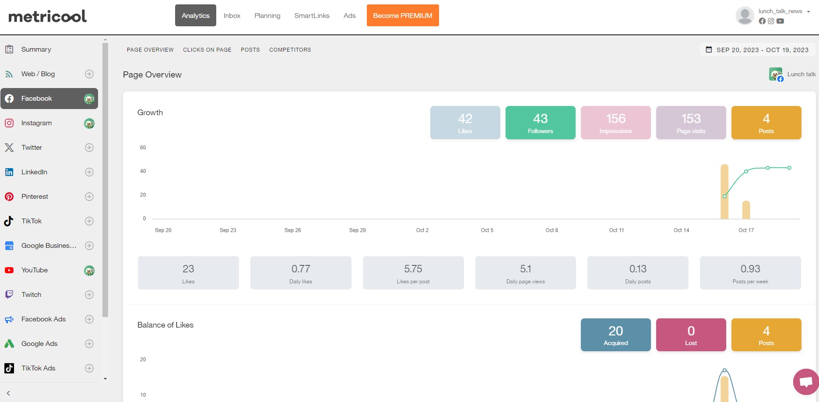
Task: Click the Web / Blog RSS icon
Action: click(x=9, y=74)
